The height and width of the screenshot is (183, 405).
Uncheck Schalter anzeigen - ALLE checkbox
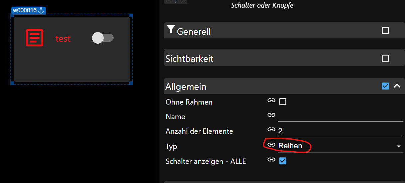click(x=283, y=161)
